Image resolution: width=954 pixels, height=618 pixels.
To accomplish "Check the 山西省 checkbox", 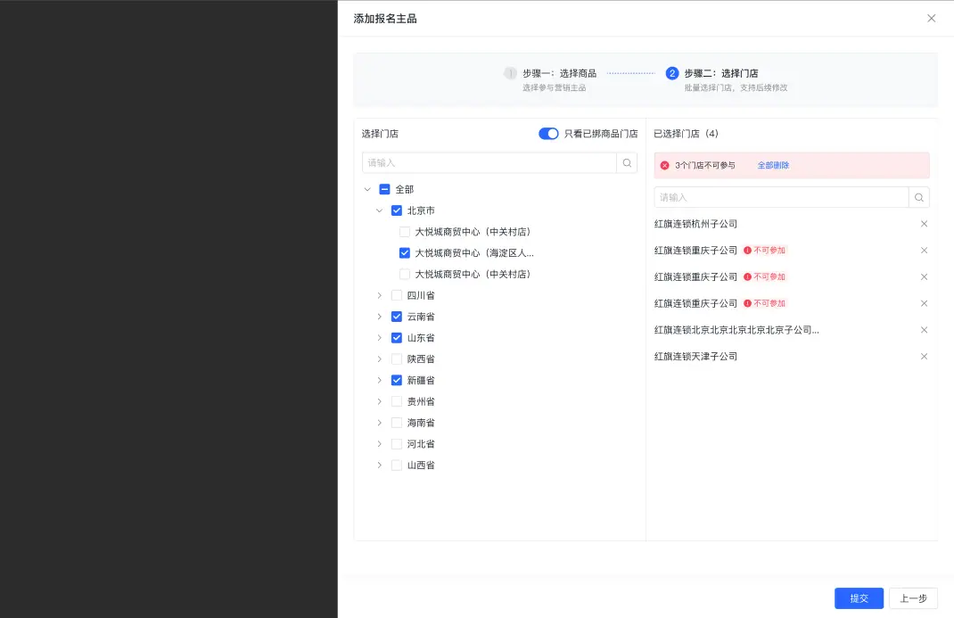I will point(397,466).
